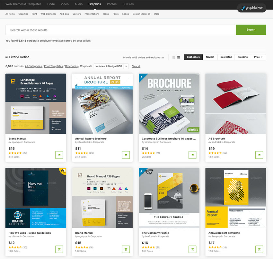Viewport: 273px width, 259px height.
Task: Click the GraphicRiver logo
Action: (251, 7)
